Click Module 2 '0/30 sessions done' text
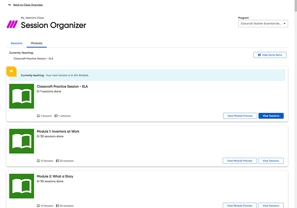Image resolution: width=297 pixels, height=208 pixels. [x=50, y=181]
